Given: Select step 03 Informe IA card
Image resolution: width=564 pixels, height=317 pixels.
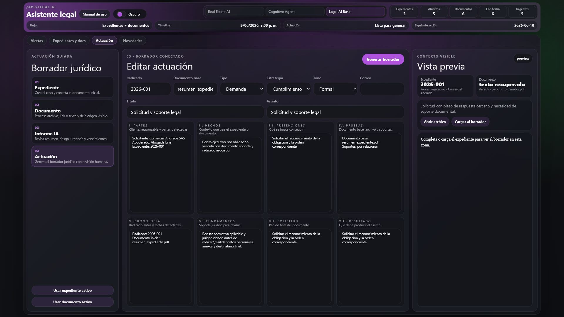Looking at the screenshot, I should [73, 133].
